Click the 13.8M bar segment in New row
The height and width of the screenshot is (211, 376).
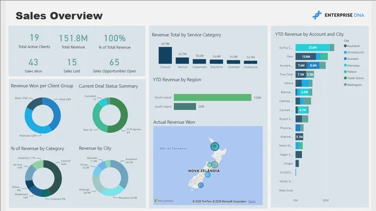[305, 56]
